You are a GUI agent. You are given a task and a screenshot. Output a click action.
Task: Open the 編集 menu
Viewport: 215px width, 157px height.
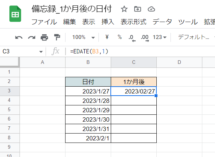69,22
